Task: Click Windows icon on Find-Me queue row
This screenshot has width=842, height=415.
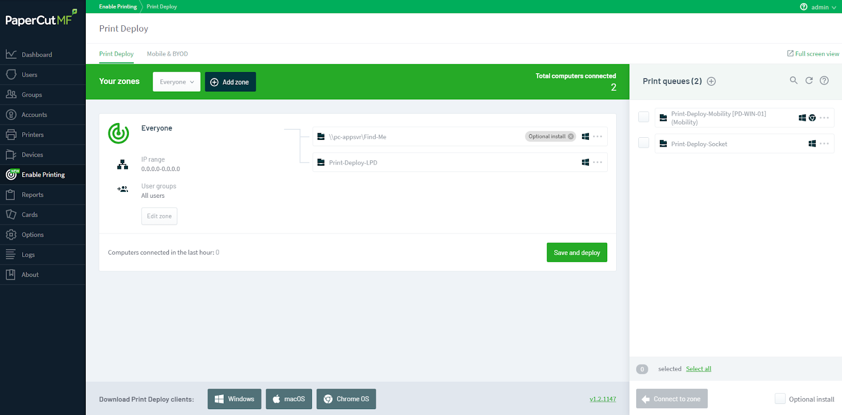Action: tap(585, 136)
